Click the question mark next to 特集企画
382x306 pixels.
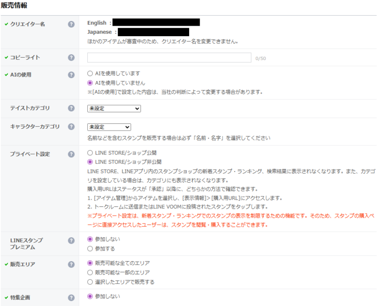pyautogui.click(x=71, y=297)
